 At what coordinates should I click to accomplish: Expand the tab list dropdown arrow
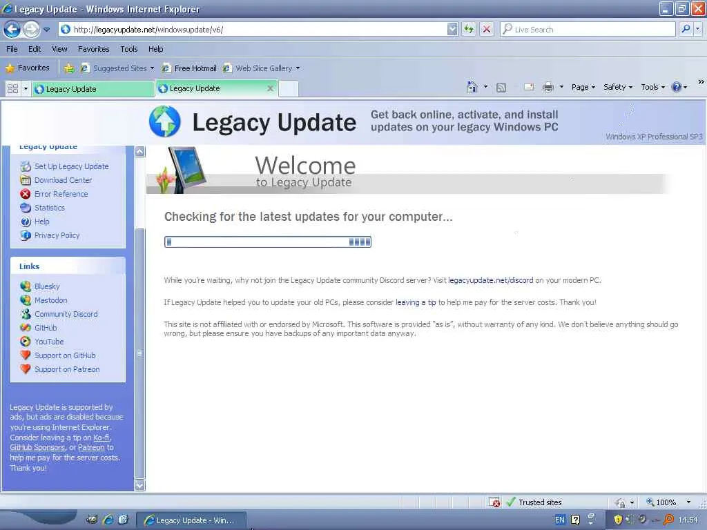pyautogui.click(x=26, y=88)
